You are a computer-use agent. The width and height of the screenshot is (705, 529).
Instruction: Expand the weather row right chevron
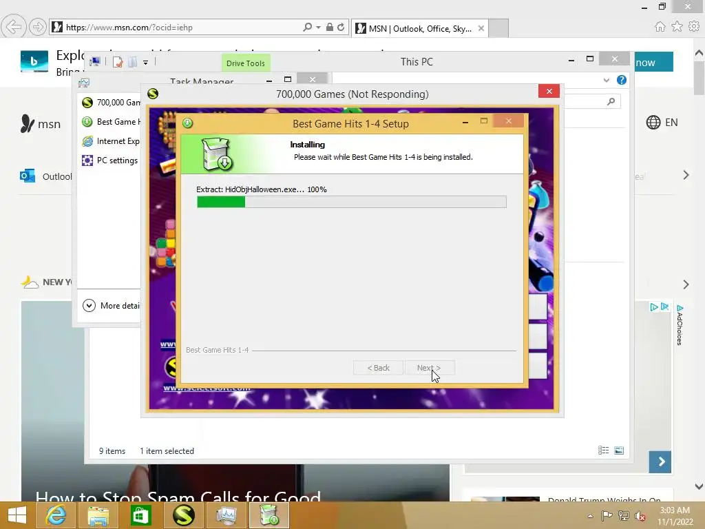(686, 284)
